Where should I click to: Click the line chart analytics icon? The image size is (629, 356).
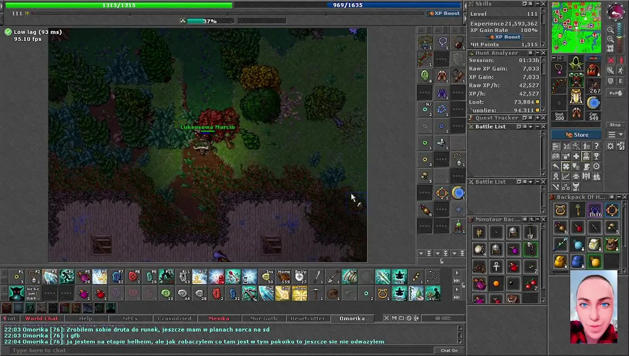[x=566, y=177]
